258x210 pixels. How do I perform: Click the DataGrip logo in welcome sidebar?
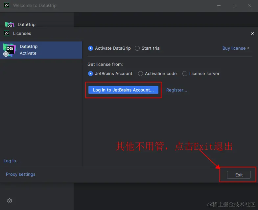click(x=10, y=25)
